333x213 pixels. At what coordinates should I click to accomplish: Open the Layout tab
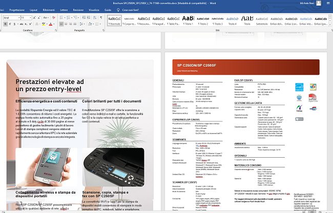tap(33, 10)
